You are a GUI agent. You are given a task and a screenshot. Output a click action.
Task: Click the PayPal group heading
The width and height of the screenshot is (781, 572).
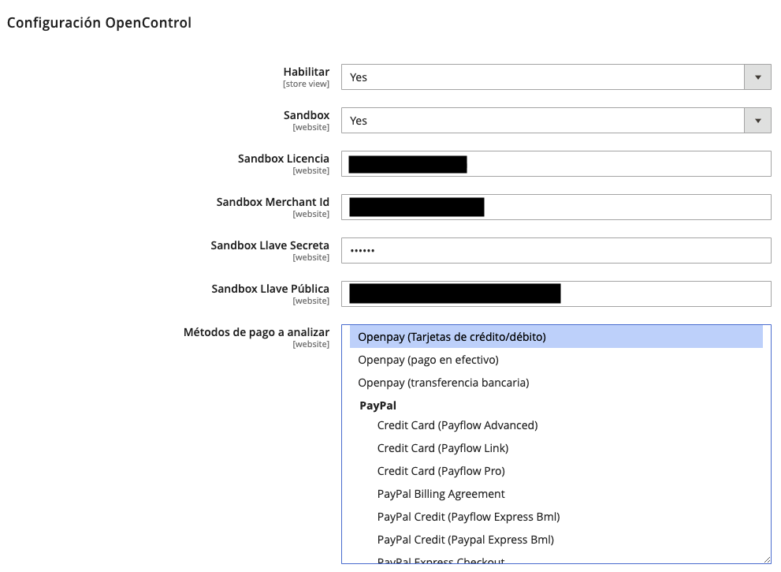click(x=378, y=406)
